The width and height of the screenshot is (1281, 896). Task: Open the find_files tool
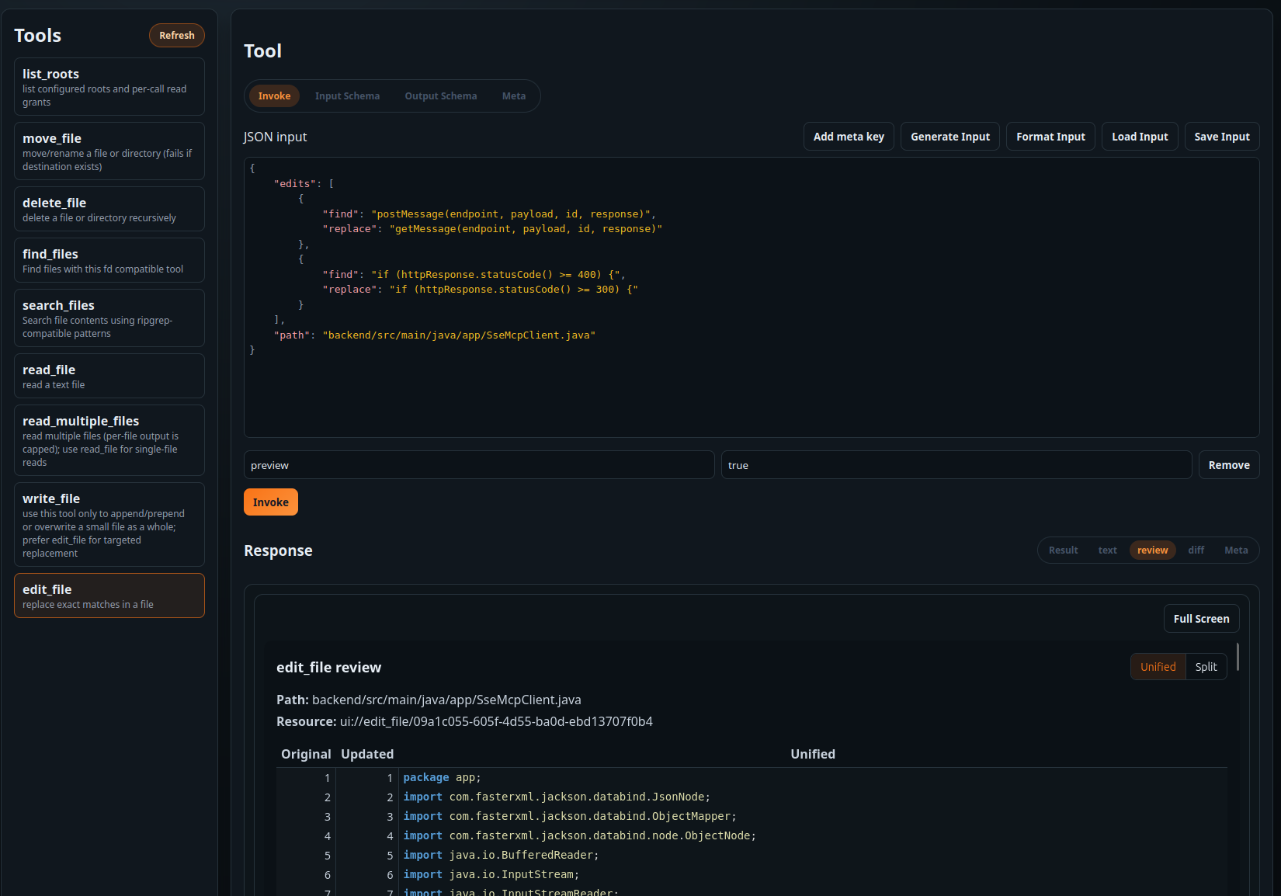pos(109,260)
